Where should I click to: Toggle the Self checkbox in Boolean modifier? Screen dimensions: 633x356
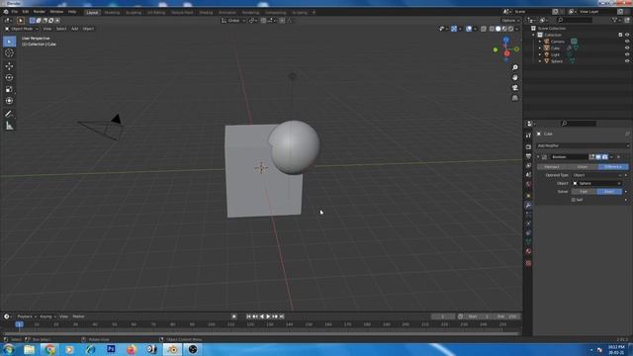[x=574, y=200]
